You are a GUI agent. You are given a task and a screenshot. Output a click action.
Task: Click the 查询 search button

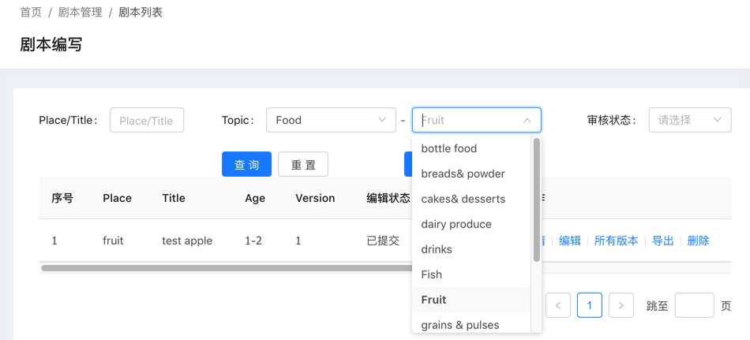point(246,164)
